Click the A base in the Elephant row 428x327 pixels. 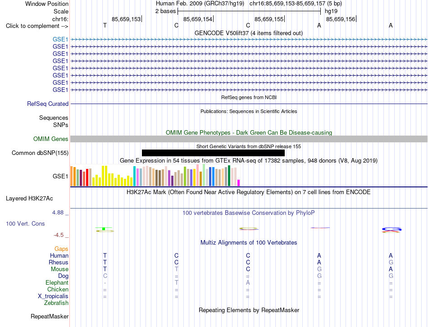pyautogui.click(x=248, y=282)
